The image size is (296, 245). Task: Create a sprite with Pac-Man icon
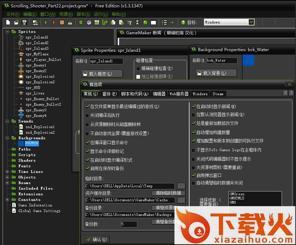(x=81, y=22)
